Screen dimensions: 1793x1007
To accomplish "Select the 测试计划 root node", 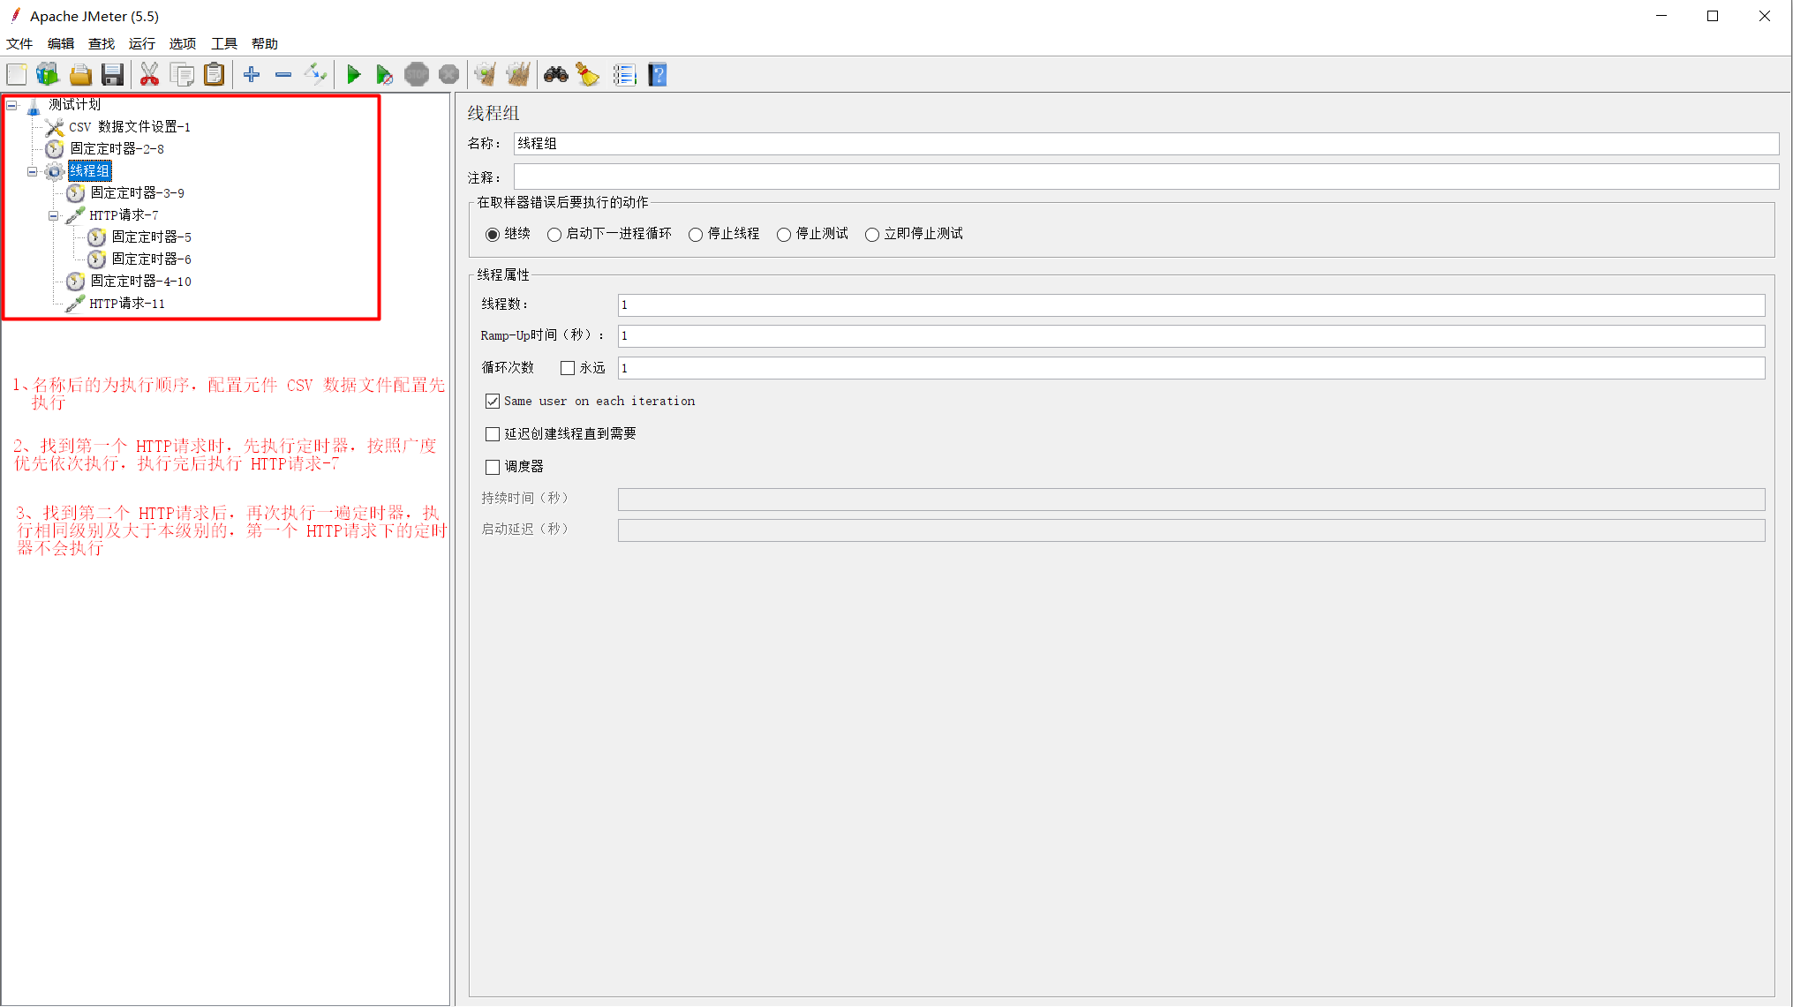I will pyautogui.click(x=74, y=105).
